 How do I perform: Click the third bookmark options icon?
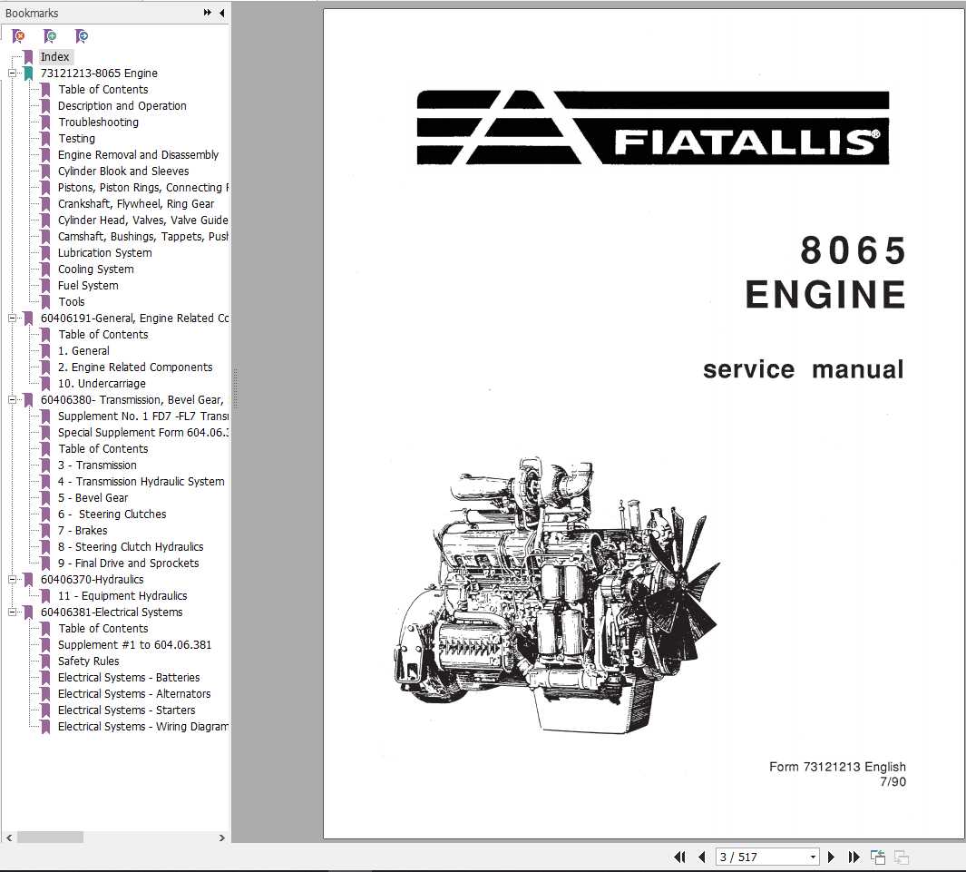tap(82, 36)
